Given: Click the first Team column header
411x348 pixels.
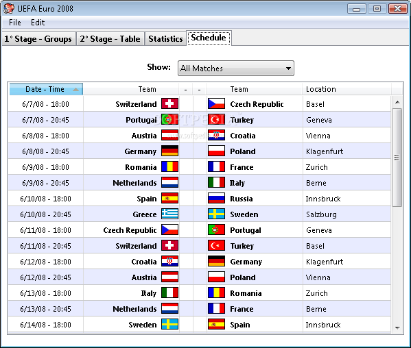Looking at the screenshot, I should coord(131,89).
